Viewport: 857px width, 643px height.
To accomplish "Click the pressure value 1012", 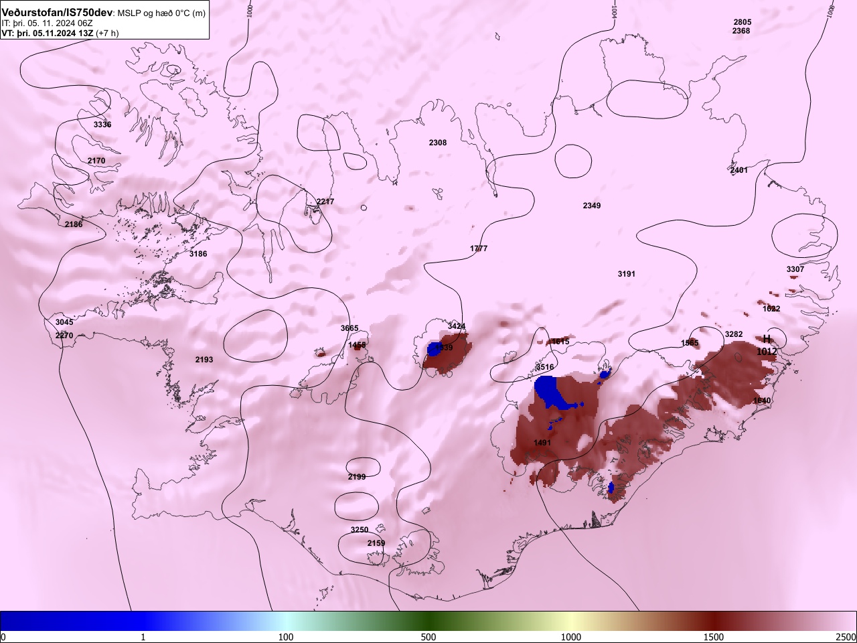I will 767,352.
